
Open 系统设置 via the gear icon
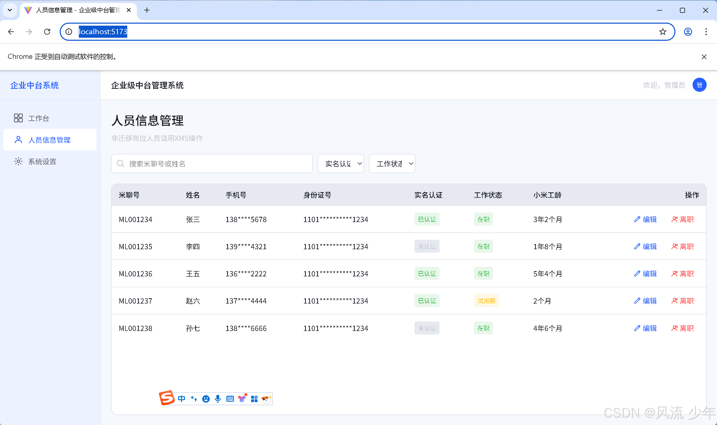(18, 161)
